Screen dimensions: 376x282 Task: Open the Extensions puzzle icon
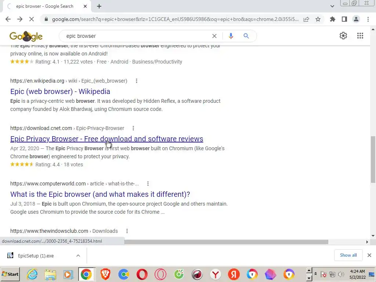pyautogui.click(x=332, y=19)
